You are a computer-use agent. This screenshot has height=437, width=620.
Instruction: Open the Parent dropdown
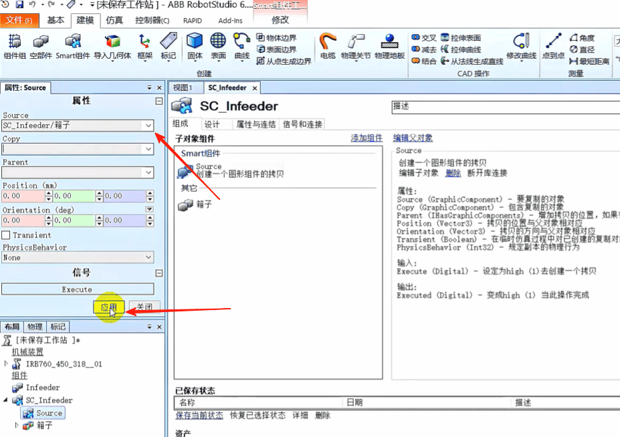[148, 172]
